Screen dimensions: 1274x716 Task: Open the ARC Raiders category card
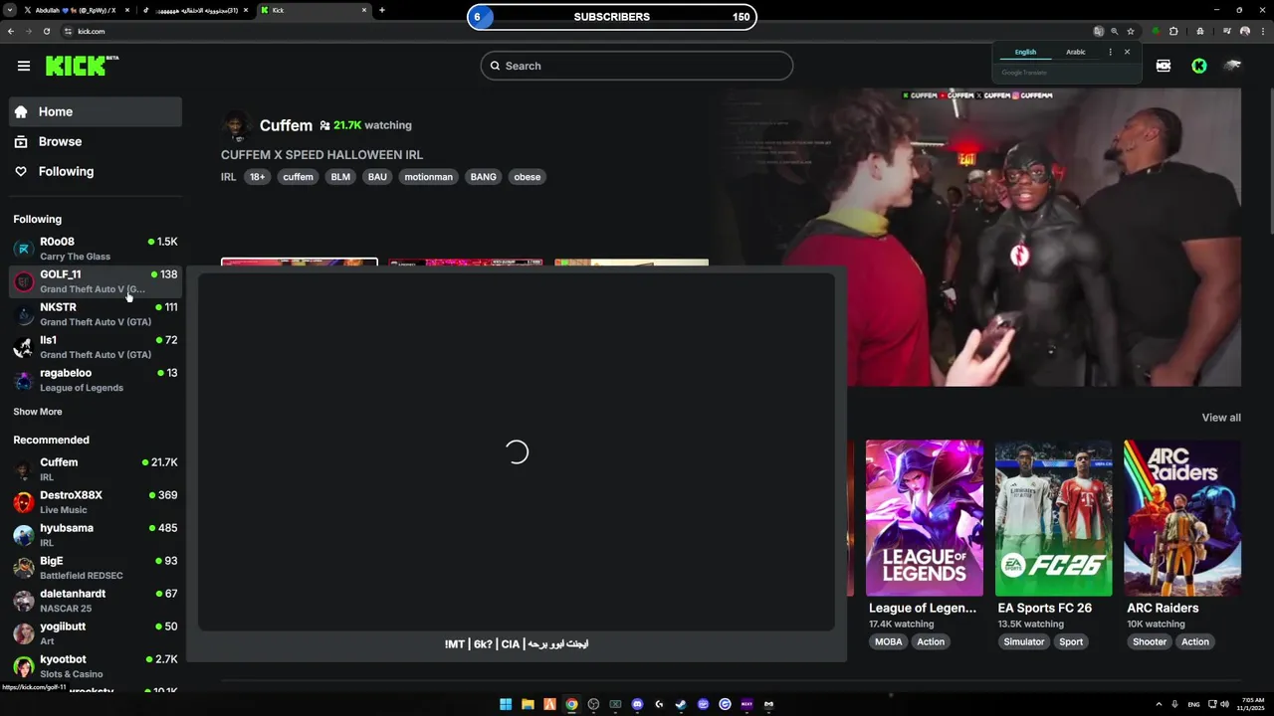click(x=1182, y=518)
